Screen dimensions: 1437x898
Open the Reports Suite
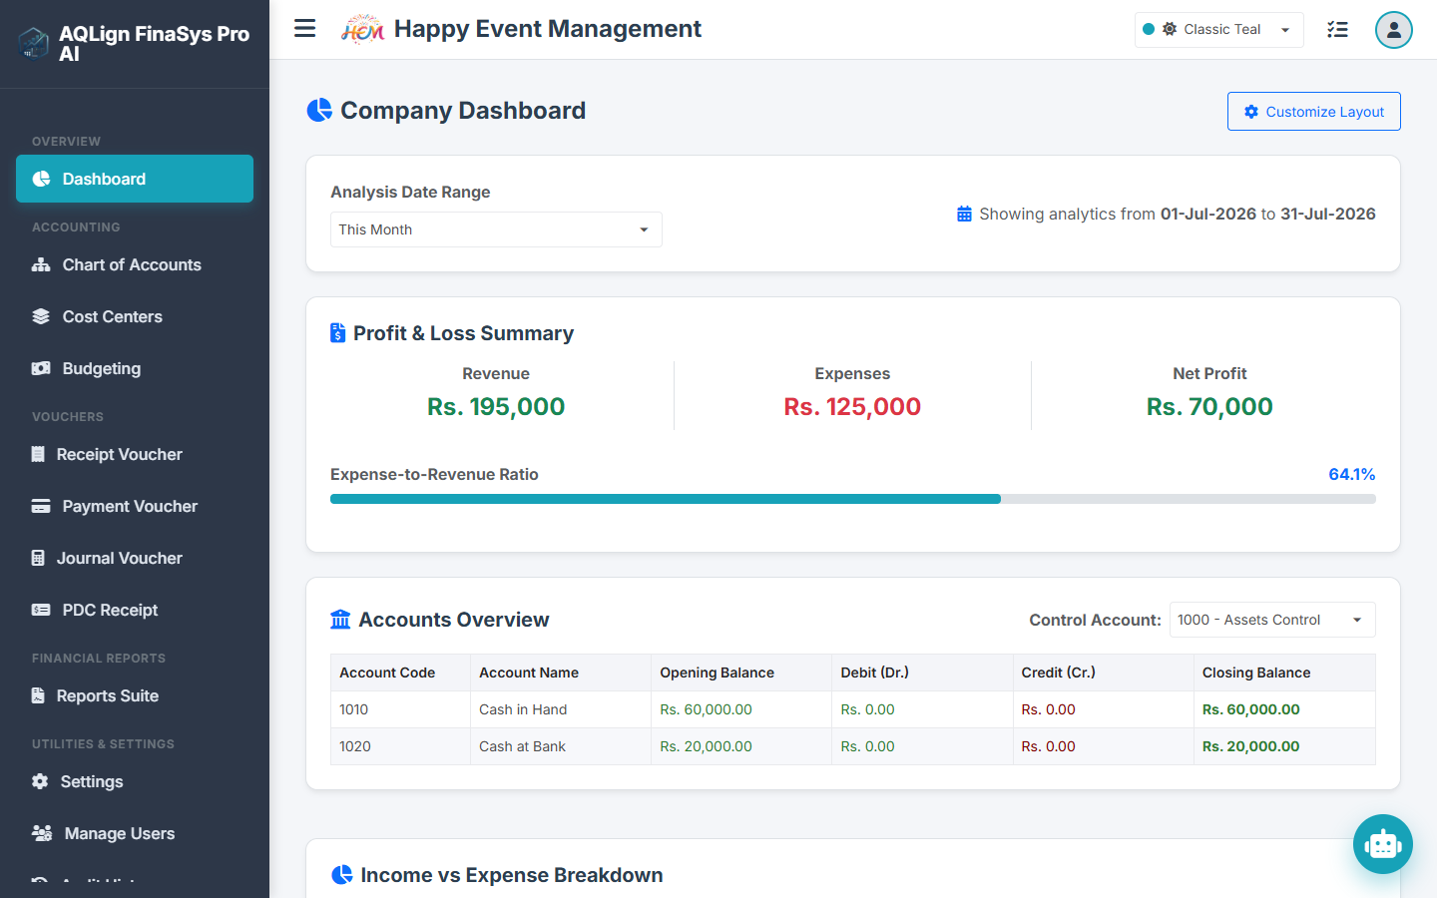(135, 695)
